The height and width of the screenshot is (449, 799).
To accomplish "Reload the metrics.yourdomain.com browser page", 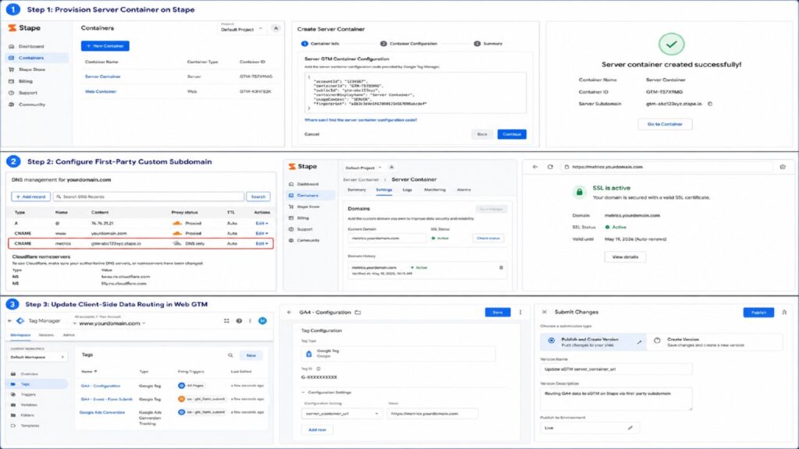I will [x=550, y=167].
